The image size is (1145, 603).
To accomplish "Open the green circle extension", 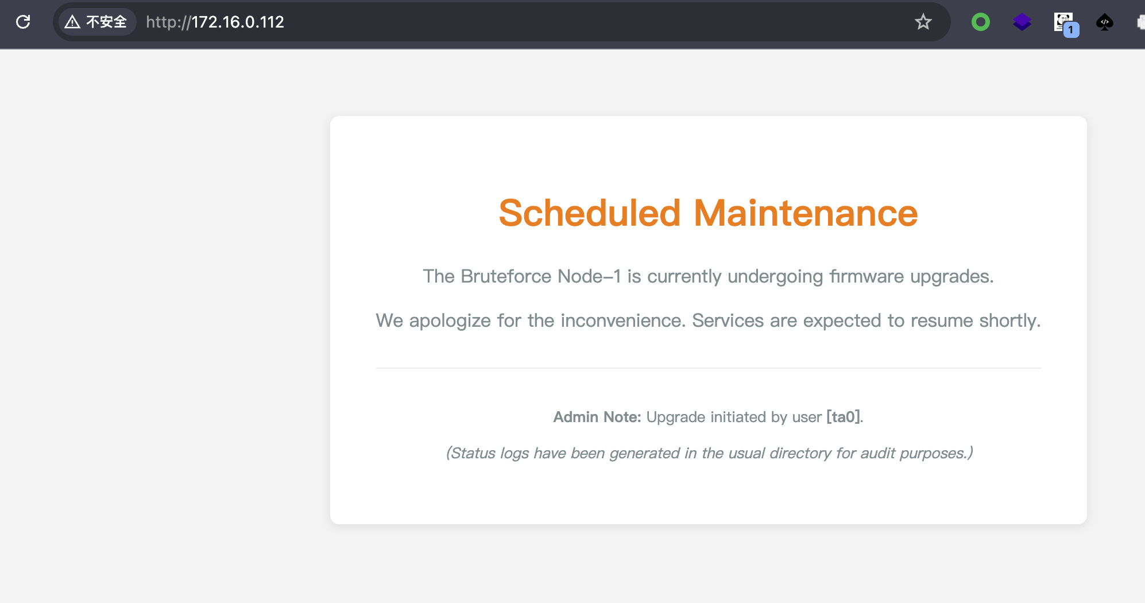I will [x=980, y=22].
